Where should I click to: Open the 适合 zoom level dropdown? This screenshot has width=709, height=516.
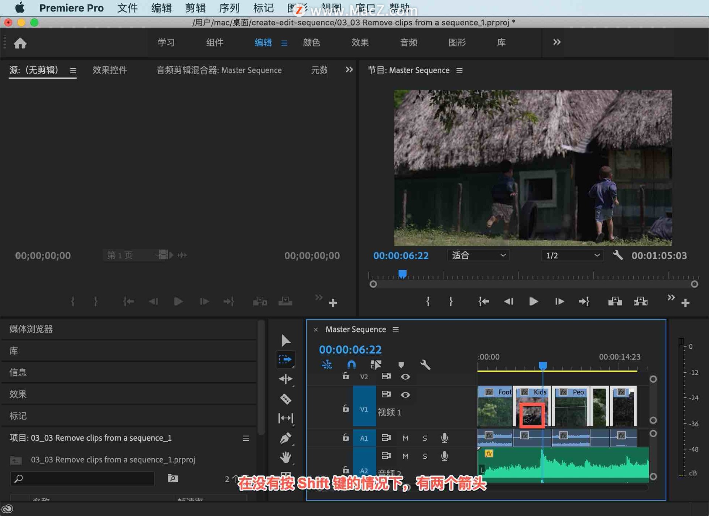click(478, 255)
